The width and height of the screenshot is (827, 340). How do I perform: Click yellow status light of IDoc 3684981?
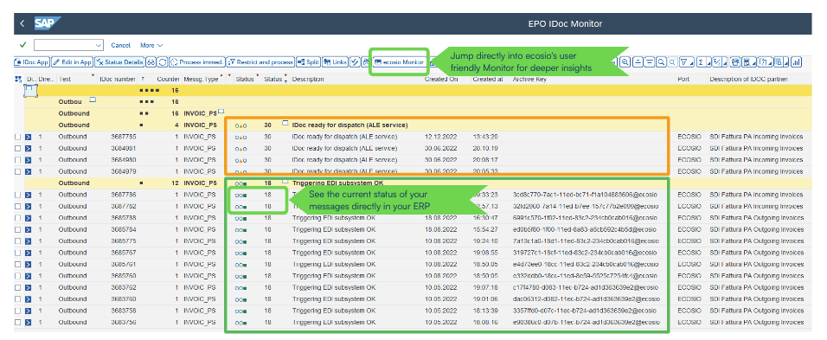(x=241, y=149)
